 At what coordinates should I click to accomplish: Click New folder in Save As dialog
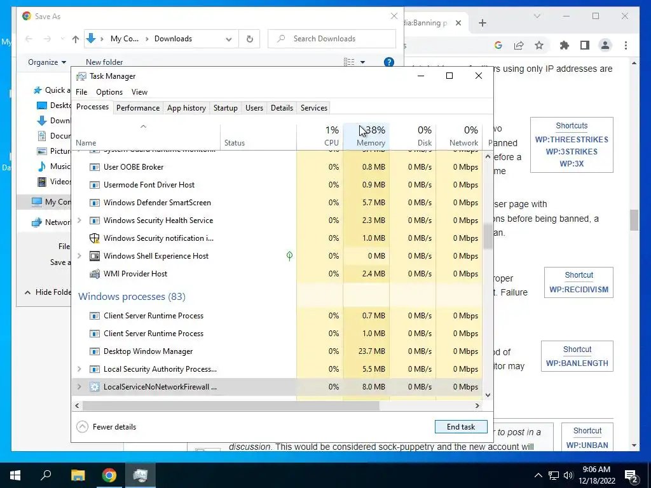click(104, 62)
